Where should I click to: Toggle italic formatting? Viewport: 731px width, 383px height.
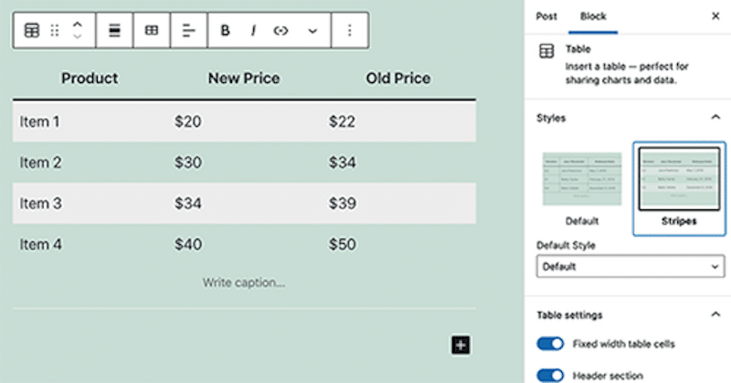click(253, 30)
